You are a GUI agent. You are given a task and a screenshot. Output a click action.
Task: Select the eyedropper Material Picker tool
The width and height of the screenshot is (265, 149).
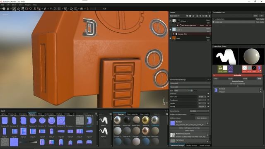[45, 9]
